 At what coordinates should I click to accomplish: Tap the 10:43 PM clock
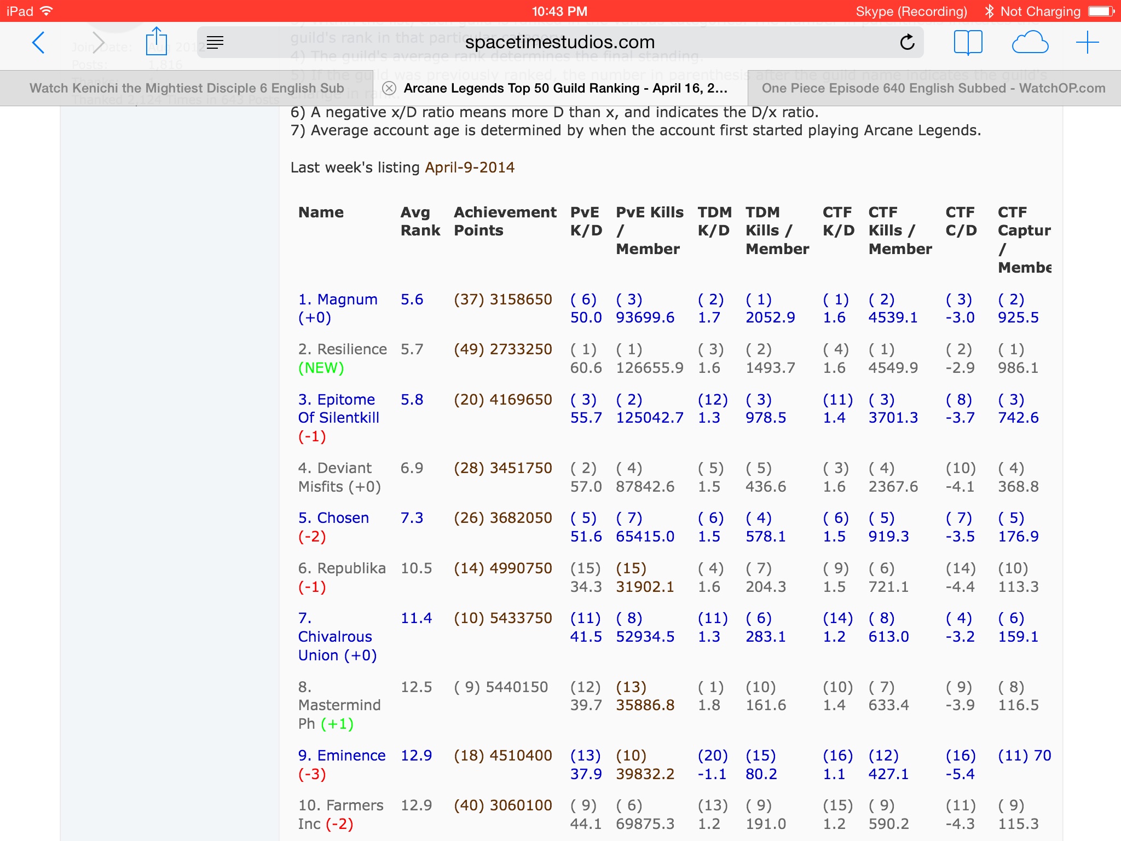click(x=559, y=11)
